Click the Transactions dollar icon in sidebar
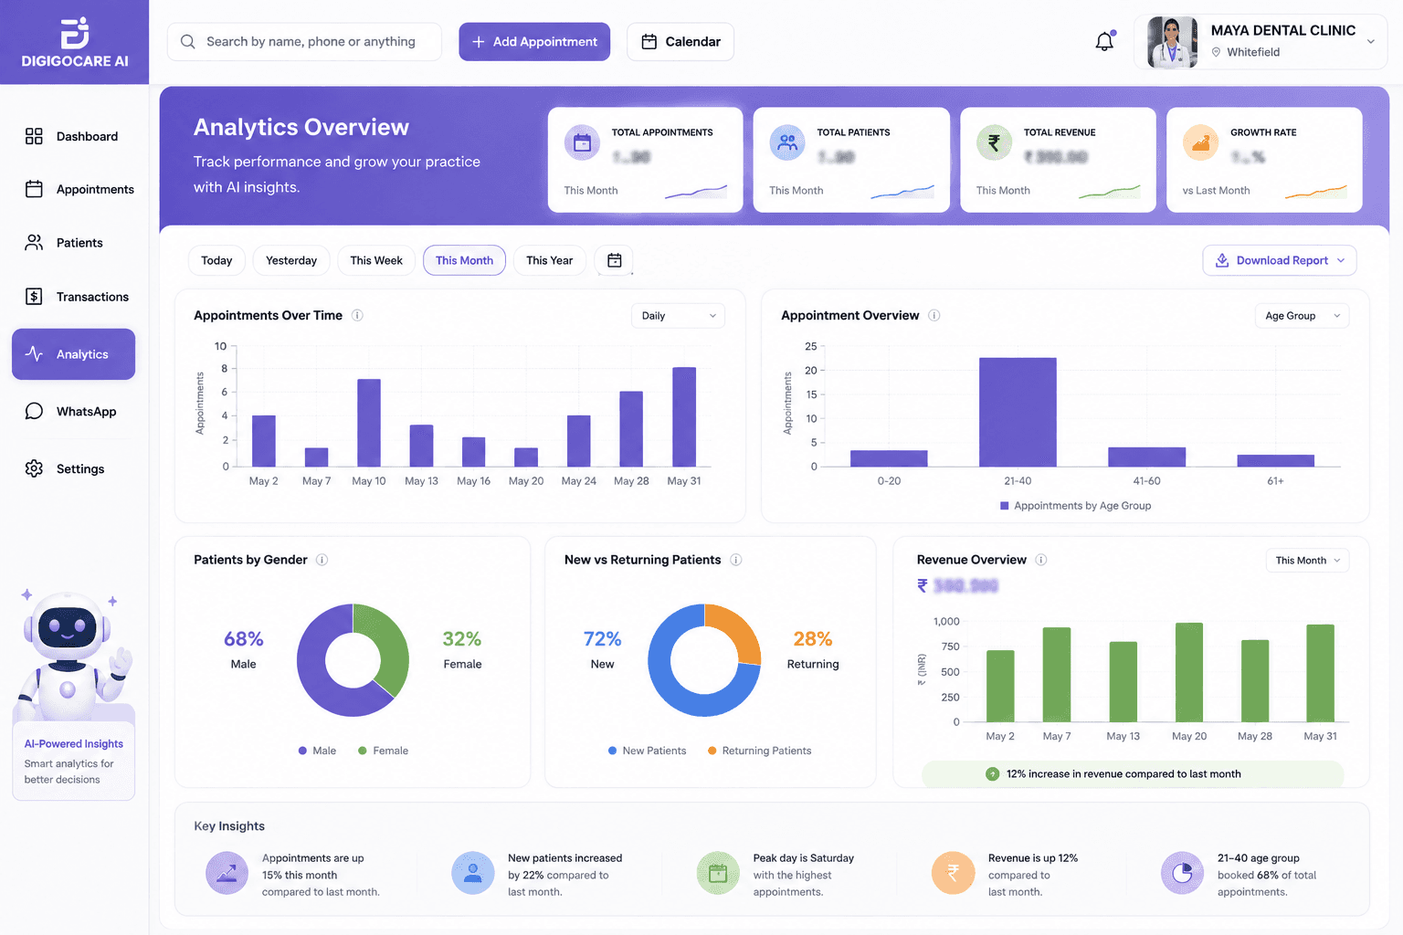Image resolution: width=1403 pixels, height=935 pixels. pos(34,296)
